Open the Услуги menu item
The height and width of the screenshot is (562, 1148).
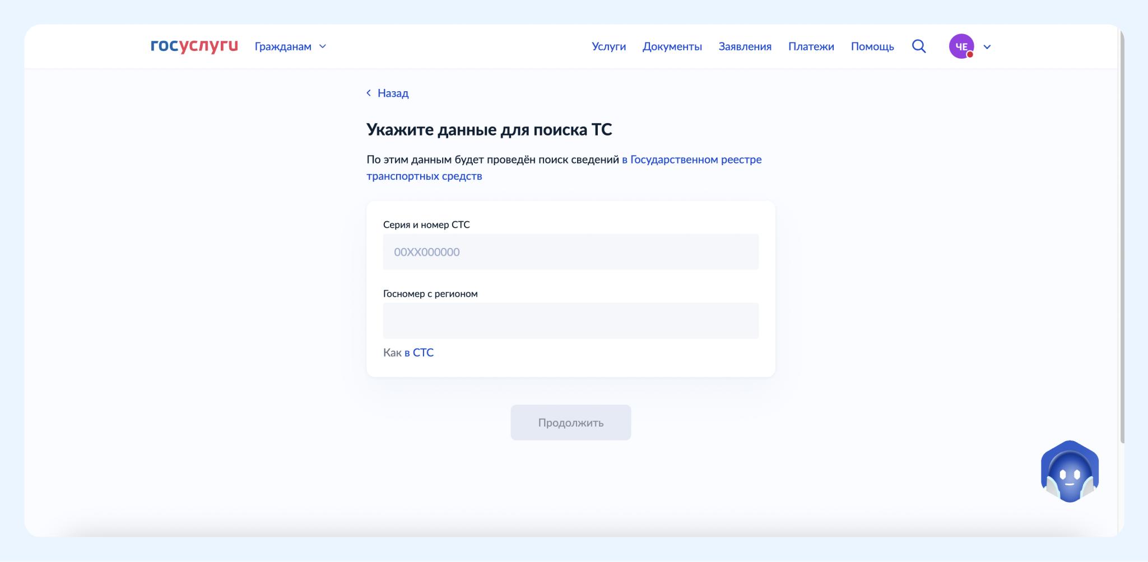pos(608,46)
